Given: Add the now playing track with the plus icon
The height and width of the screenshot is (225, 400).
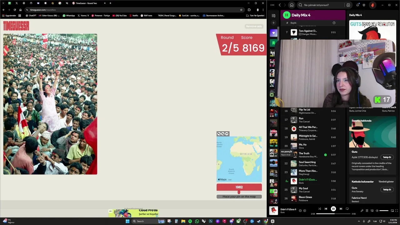Looking at the screenshot, I should (x=305, y=211).
